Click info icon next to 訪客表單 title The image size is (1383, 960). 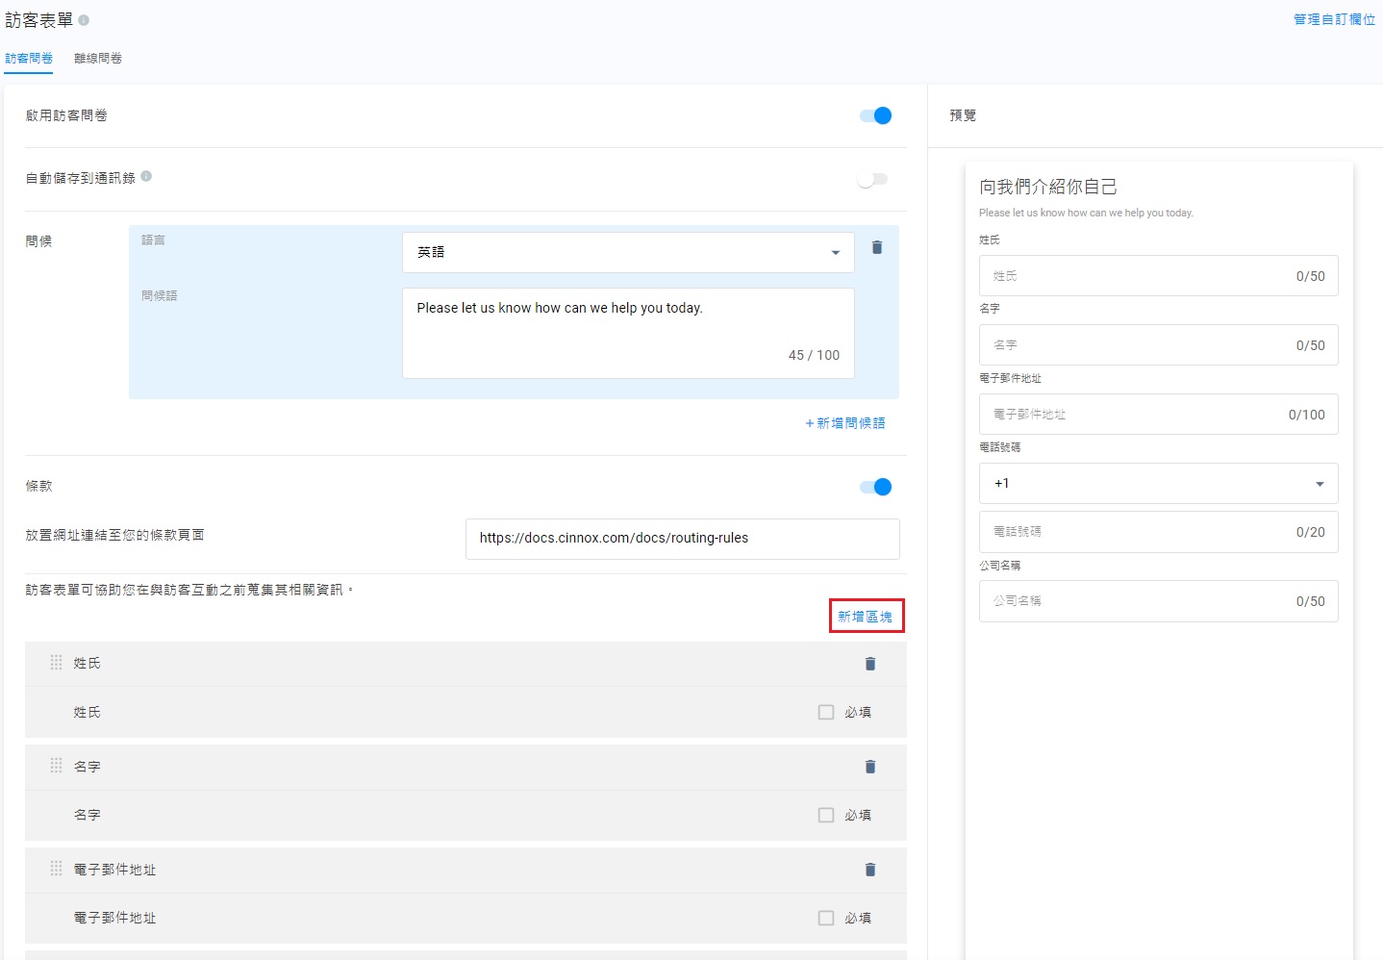point(84,20)
